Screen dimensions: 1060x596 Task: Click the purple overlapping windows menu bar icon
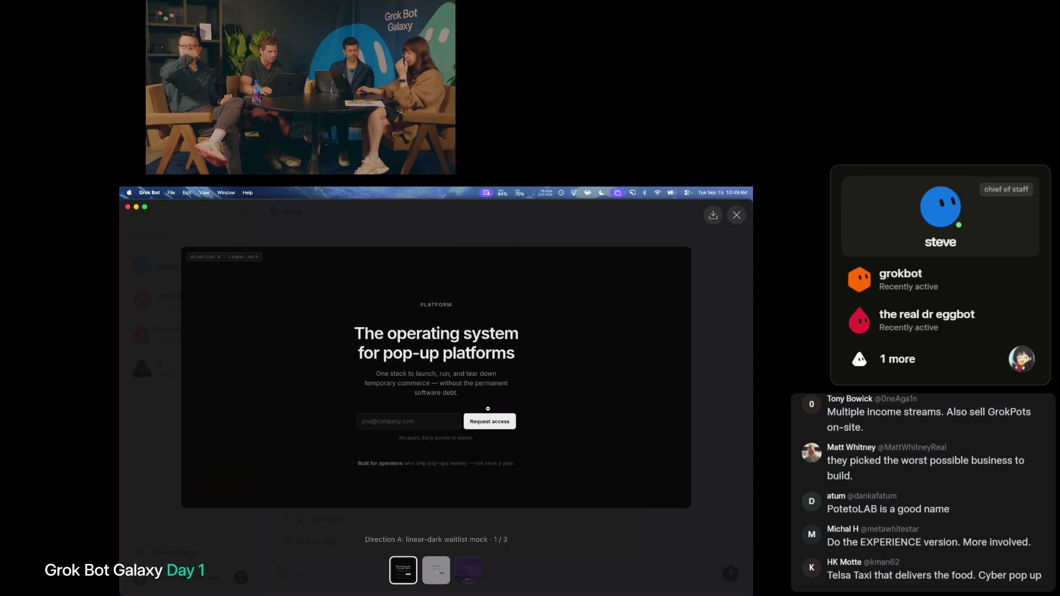tap(617, 193)
